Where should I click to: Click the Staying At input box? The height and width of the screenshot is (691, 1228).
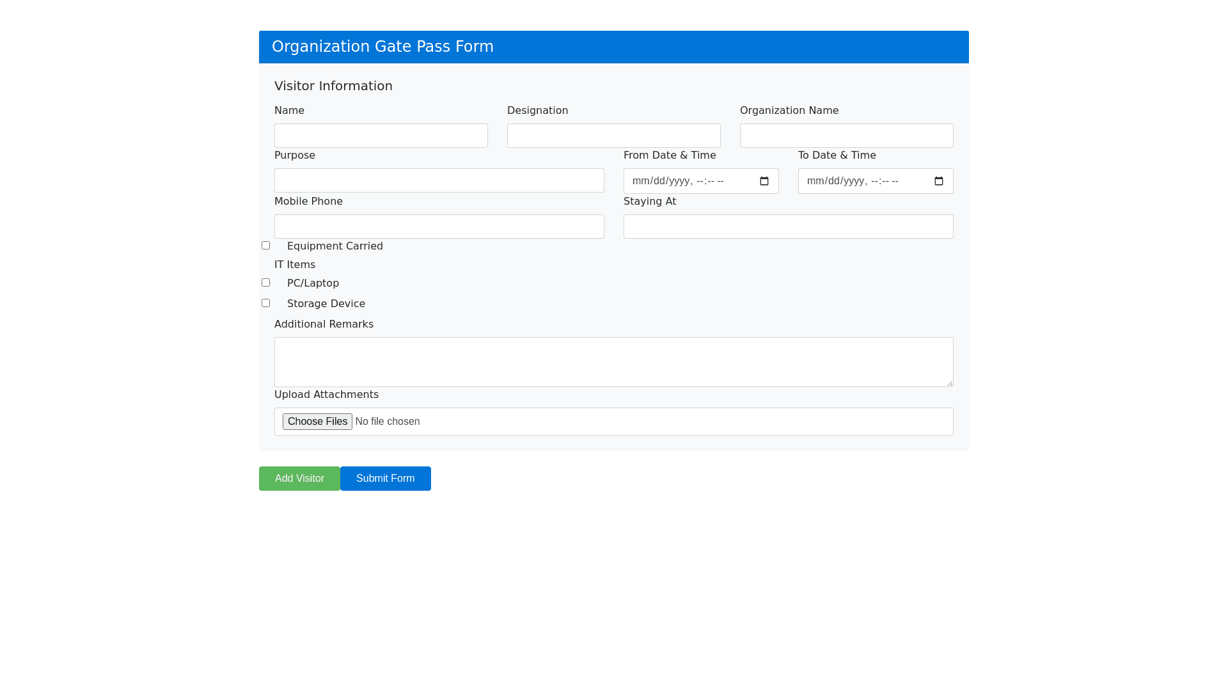coord(788,226)
